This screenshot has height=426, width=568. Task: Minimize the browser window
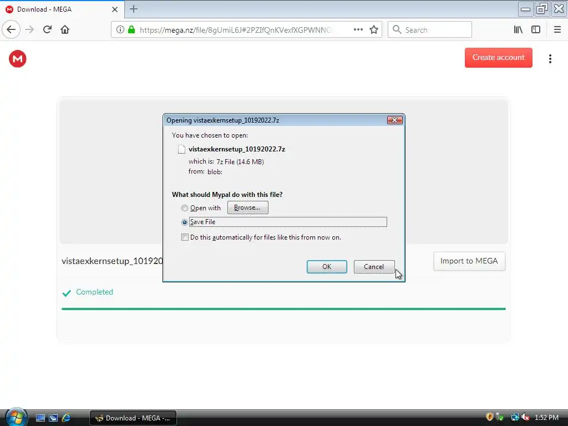click(x=526, y=9)
